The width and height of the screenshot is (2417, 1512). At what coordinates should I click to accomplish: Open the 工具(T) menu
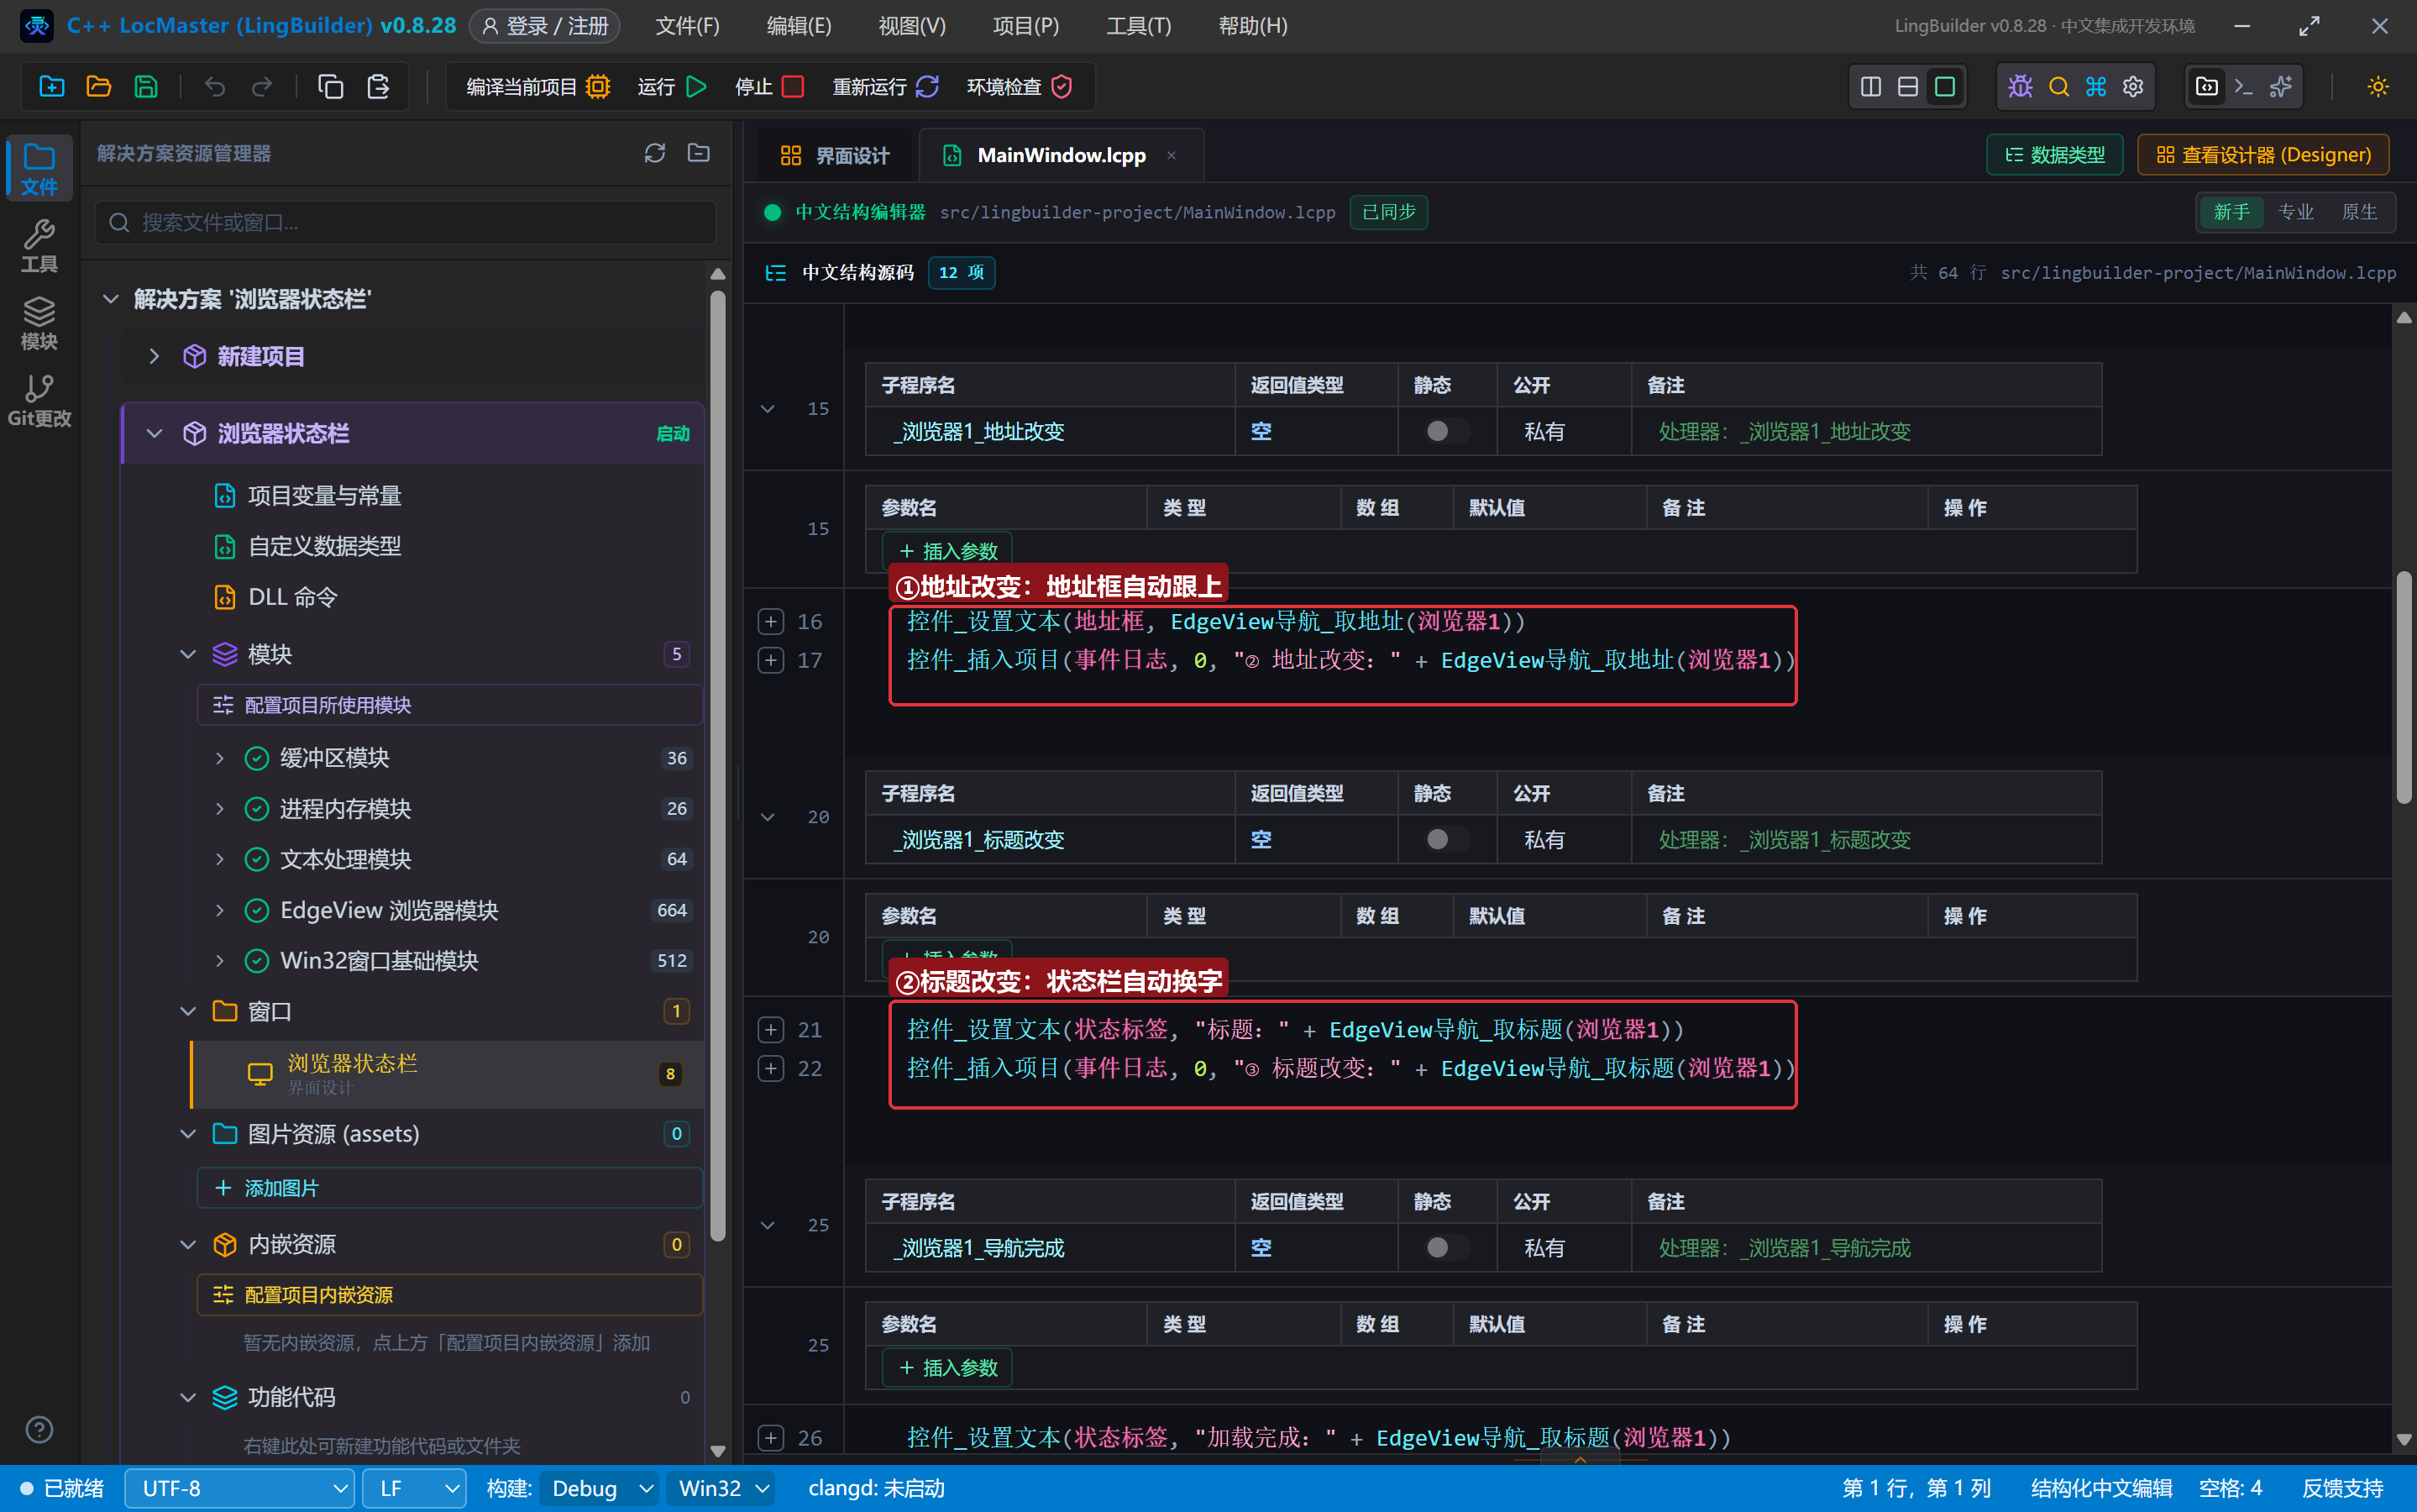pos(1139,26)
